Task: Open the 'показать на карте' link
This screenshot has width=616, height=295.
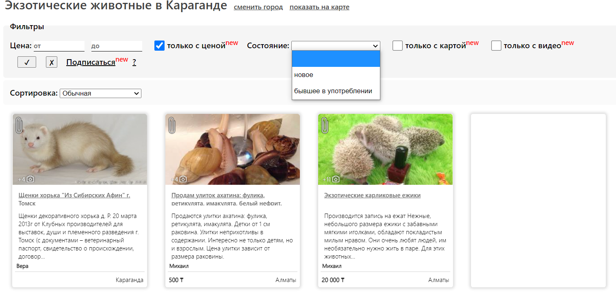Action: [x=319, y=7]
